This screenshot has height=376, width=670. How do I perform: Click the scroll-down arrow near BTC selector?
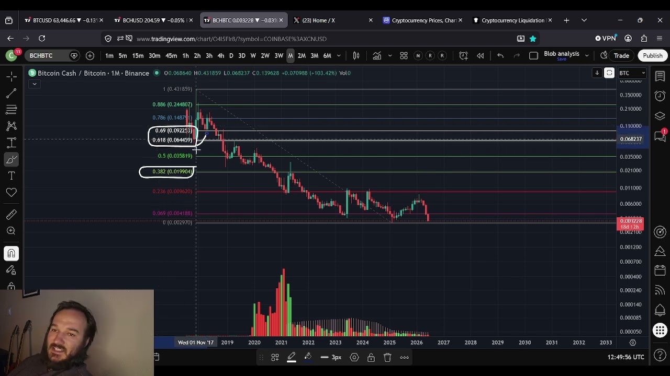[597, 73]
